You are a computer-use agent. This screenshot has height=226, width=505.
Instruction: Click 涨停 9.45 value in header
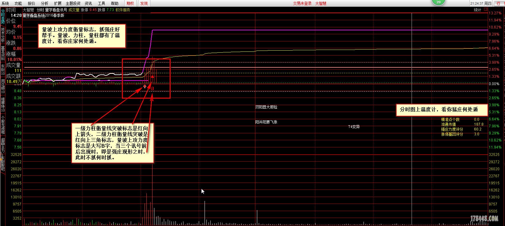coord(89,10)
